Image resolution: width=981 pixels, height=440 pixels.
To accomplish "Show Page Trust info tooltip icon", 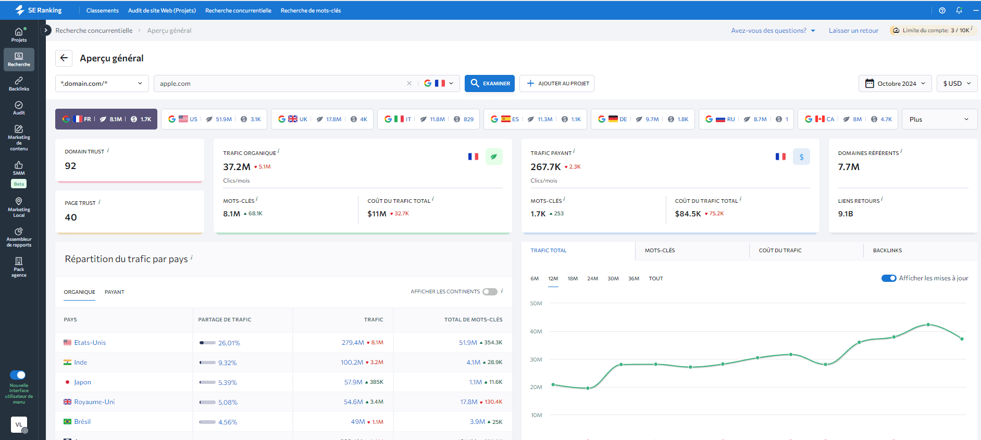I will coord(100,202).
